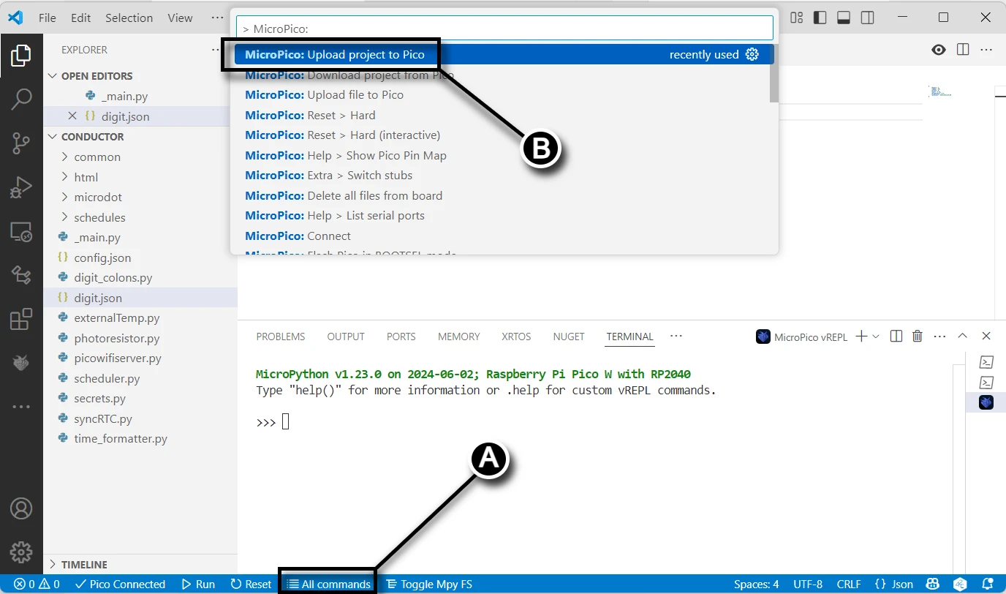This screenshot has height=594, width=1006.
Task: Open Run and Debug view
Action: point(21,188)
